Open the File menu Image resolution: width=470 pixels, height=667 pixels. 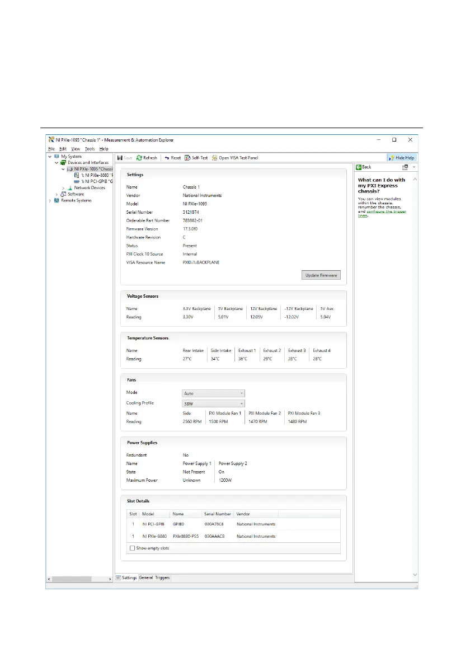(51, 149)
